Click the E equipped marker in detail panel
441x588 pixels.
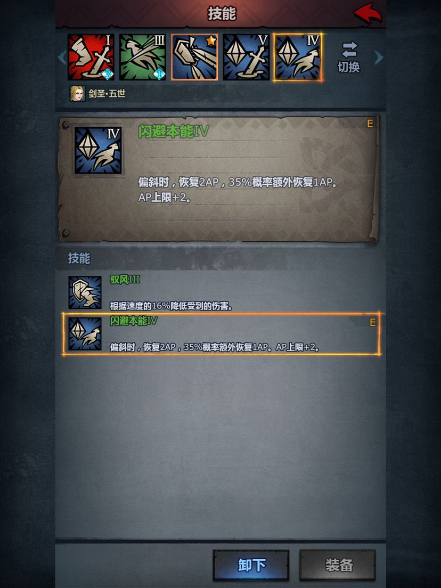(370, 124)
